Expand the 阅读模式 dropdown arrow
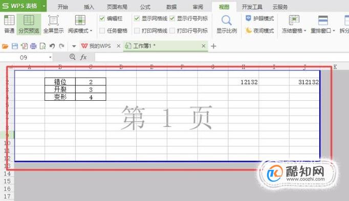The image size is (349, 201). pos(91,31)
